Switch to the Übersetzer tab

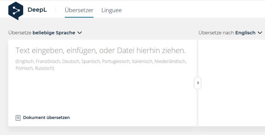click(79, 10)
